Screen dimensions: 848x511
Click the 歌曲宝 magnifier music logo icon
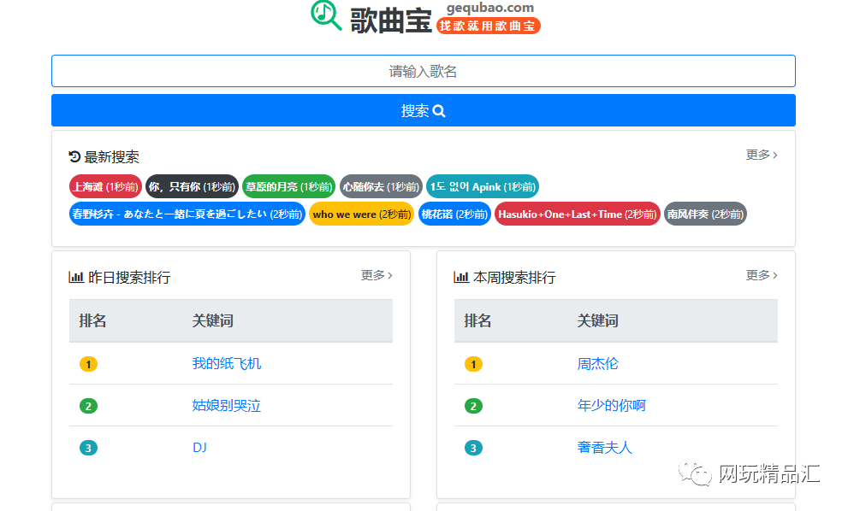[326, 15]
